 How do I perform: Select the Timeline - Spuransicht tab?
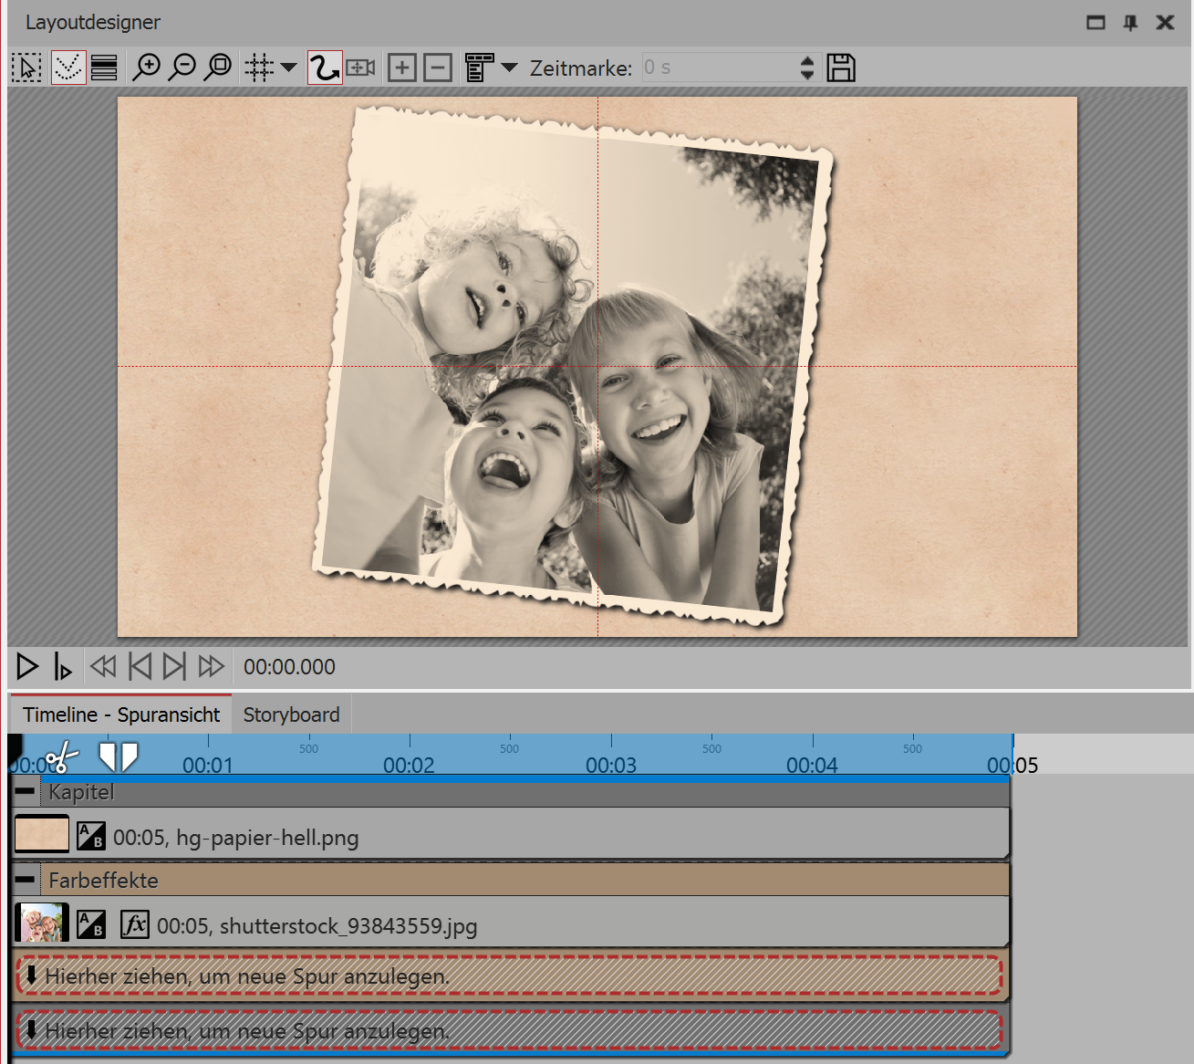click(x=121, y=715)
